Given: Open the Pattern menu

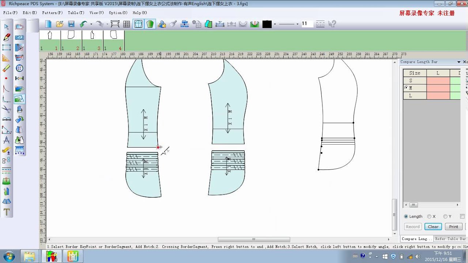Looking at the screenshot, I should (x=52, y=13).
